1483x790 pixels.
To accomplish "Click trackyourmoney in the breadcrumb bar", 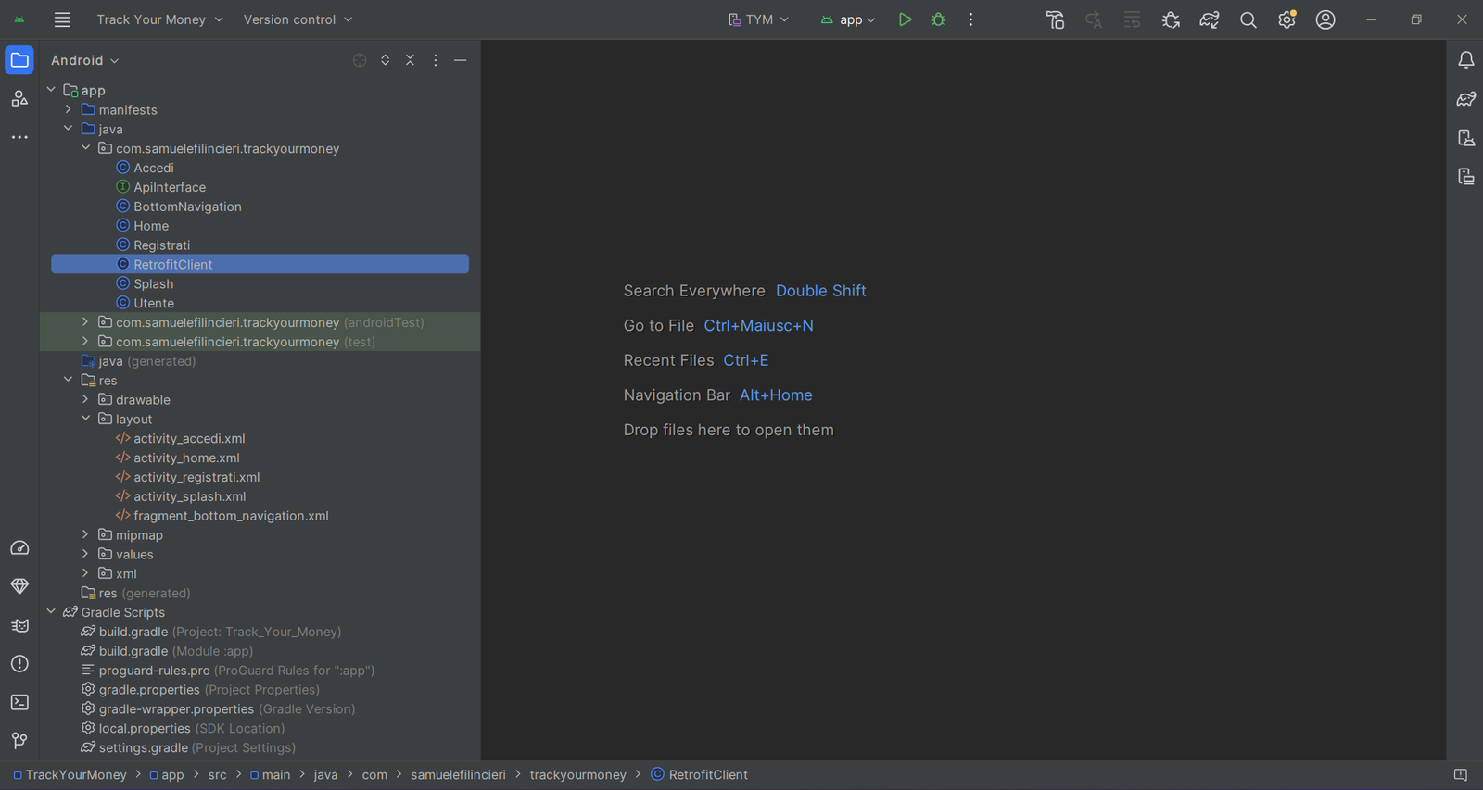I will (577, 774).
